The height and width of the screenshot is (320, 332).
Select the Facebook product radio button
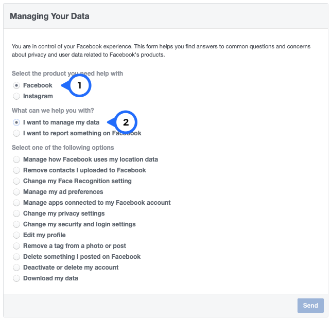point(17,85)
